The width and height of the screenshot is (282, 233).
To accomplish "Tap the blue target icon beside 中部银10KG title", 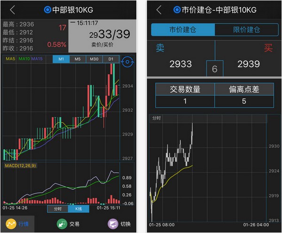I will (x=47, y=10).
